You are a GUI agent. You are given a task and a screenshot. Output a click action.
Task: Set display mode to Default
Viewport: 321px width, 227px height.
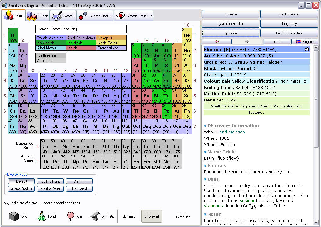(x=21, y=181)
